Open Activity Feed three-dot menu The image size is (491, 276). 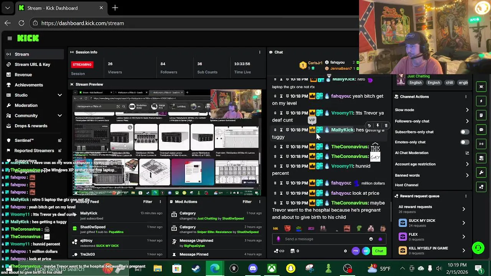(x=160, y=202)
